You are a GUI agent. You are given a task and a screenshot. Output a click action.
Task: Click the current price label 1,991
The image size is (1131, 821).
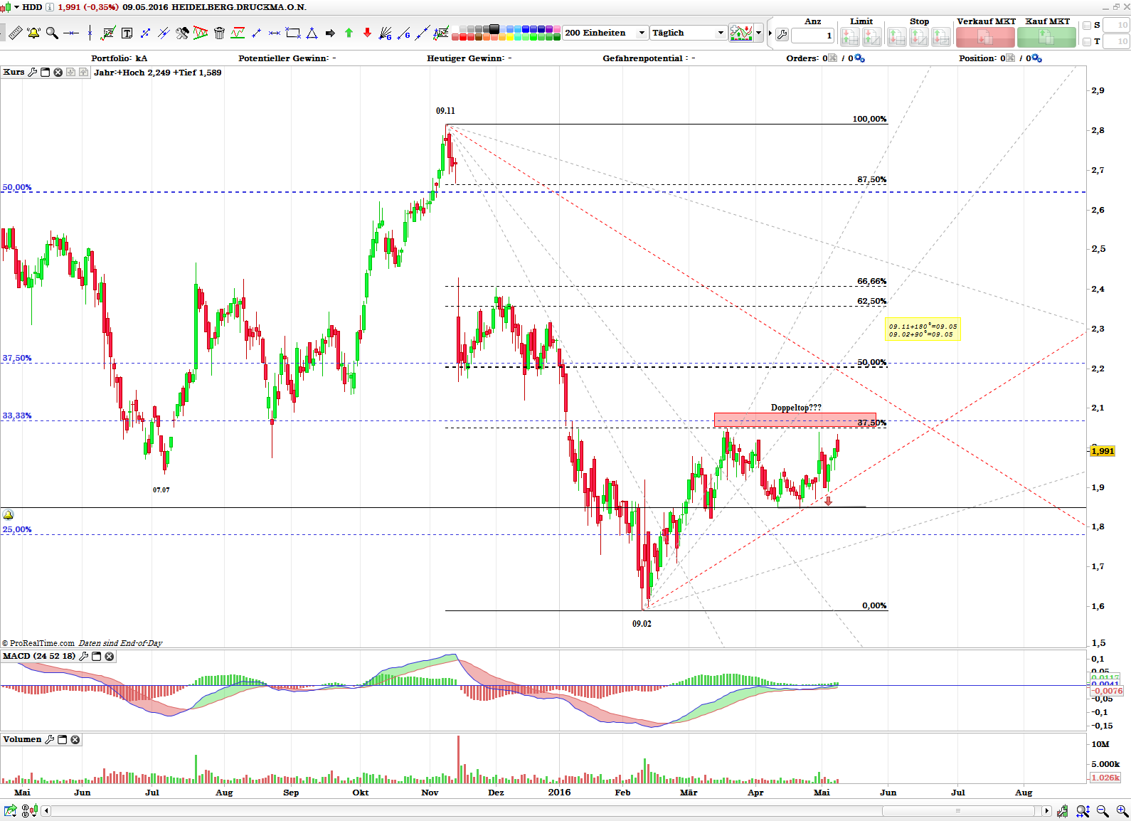coord(1103,451)
